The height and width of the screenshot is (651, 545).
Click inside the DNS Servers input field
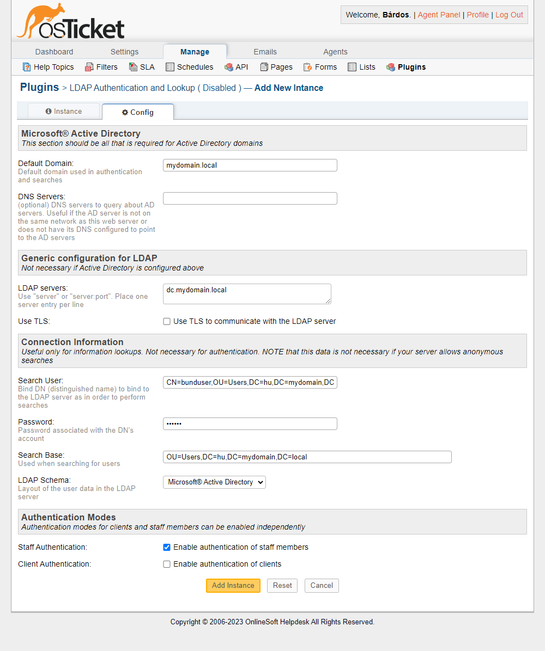click(x=250, y=198)
